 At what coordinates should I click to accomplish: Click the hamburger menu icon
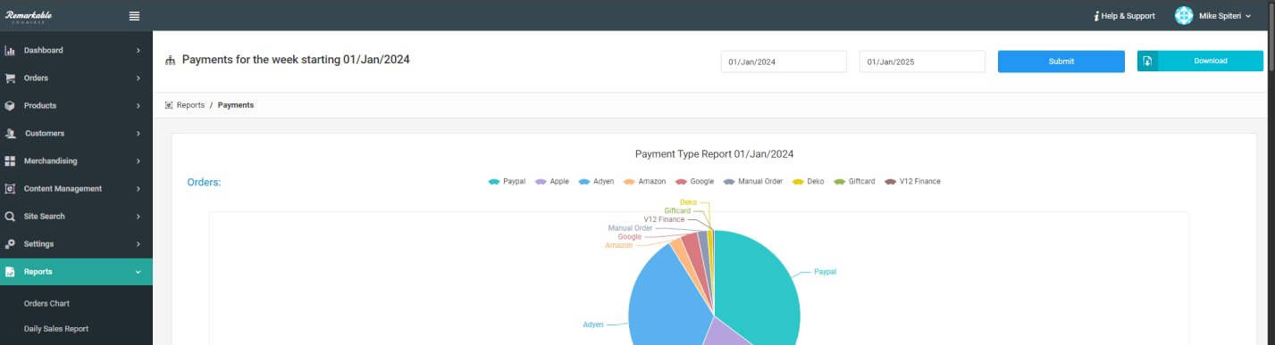134,15
